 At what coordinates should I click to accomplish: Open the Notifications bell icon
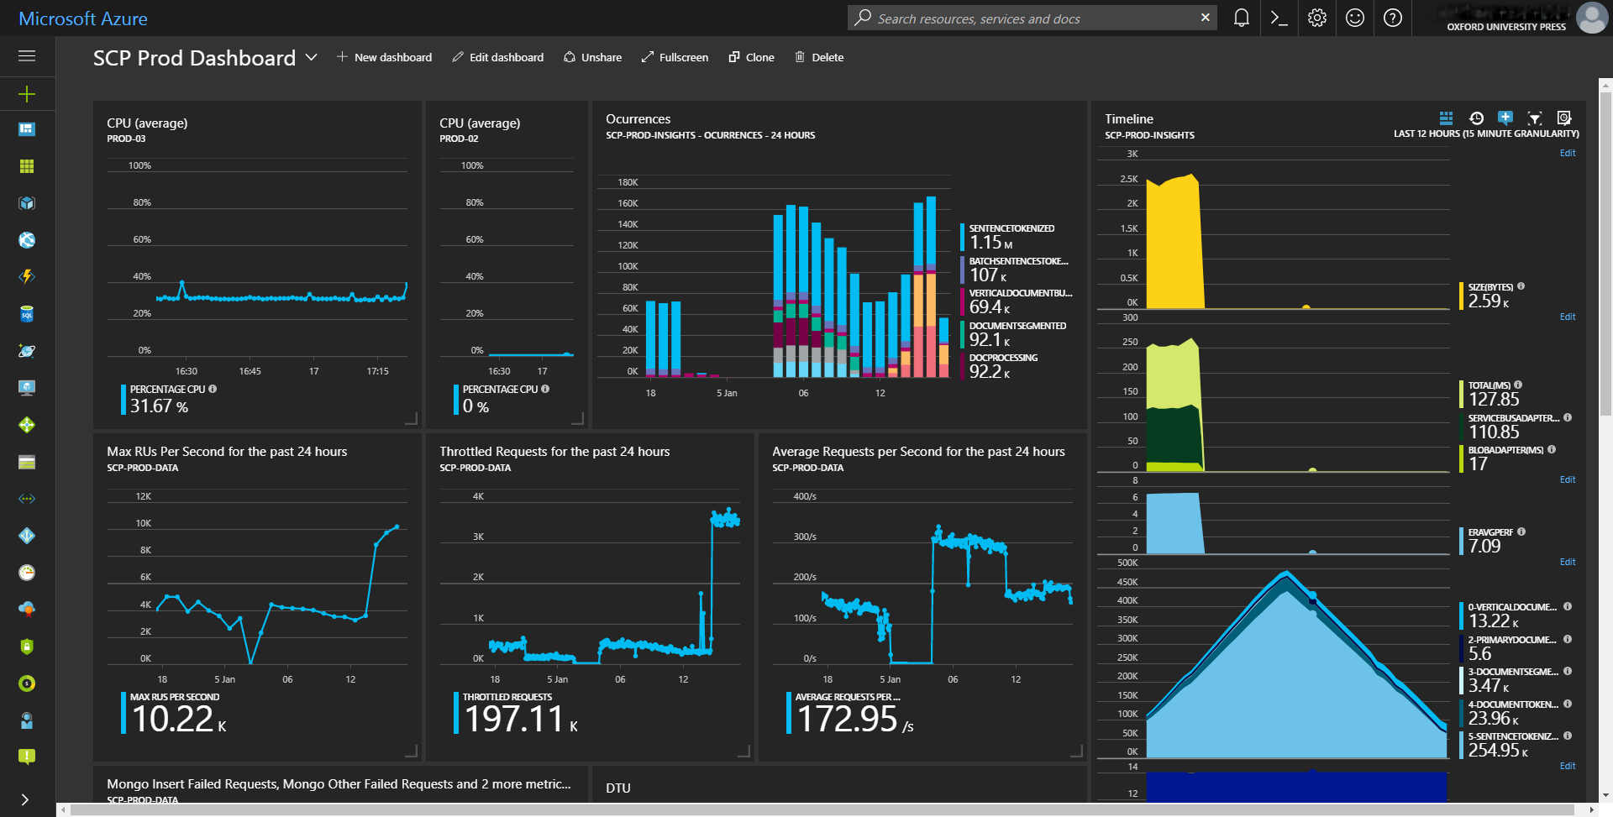[x=1242, y=18]
